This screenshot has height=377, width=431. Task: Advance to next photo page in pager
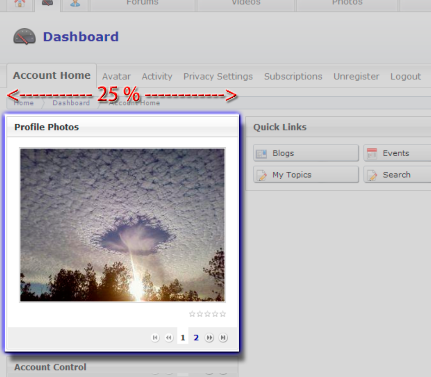pyautogui.click(x=210, y=338)
